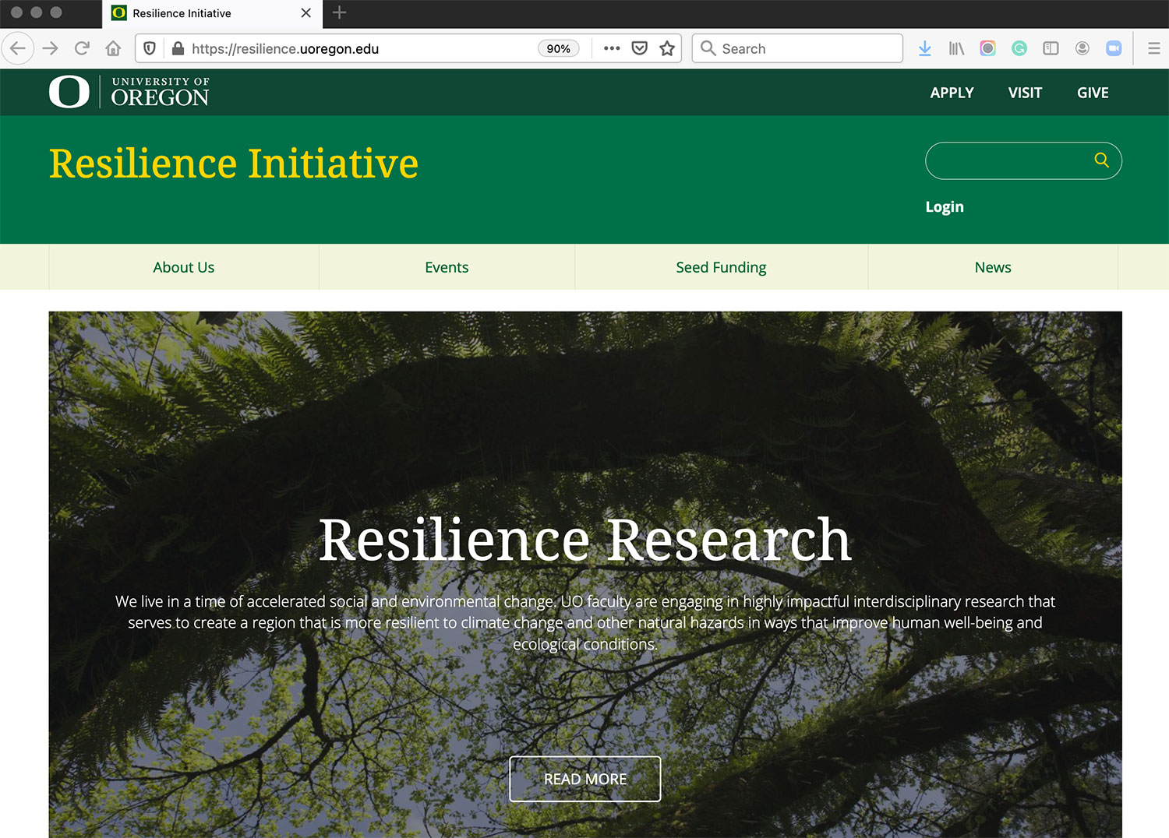Click the browser Search field
The width and height of the screenshot is (1169, 838).
pyautogui.click(x=797, y=48)
